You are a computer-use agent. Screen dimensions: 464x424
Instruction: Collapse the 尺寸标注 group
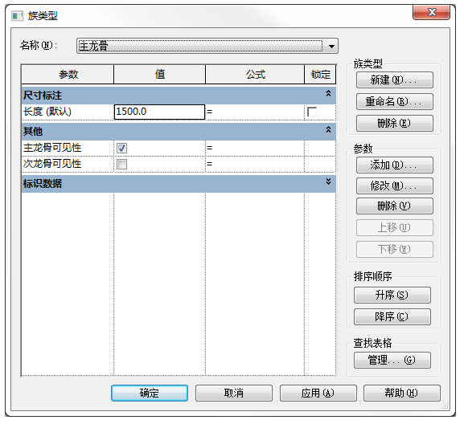click(328, 94)
